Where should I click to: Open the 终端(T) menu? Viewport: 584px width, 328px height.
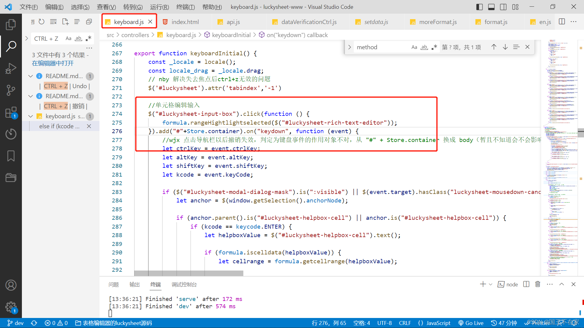point(186,7)
